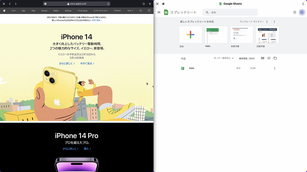Go forward in the Apple browser pane
The image size is (307, 172).
click(16, 4)
